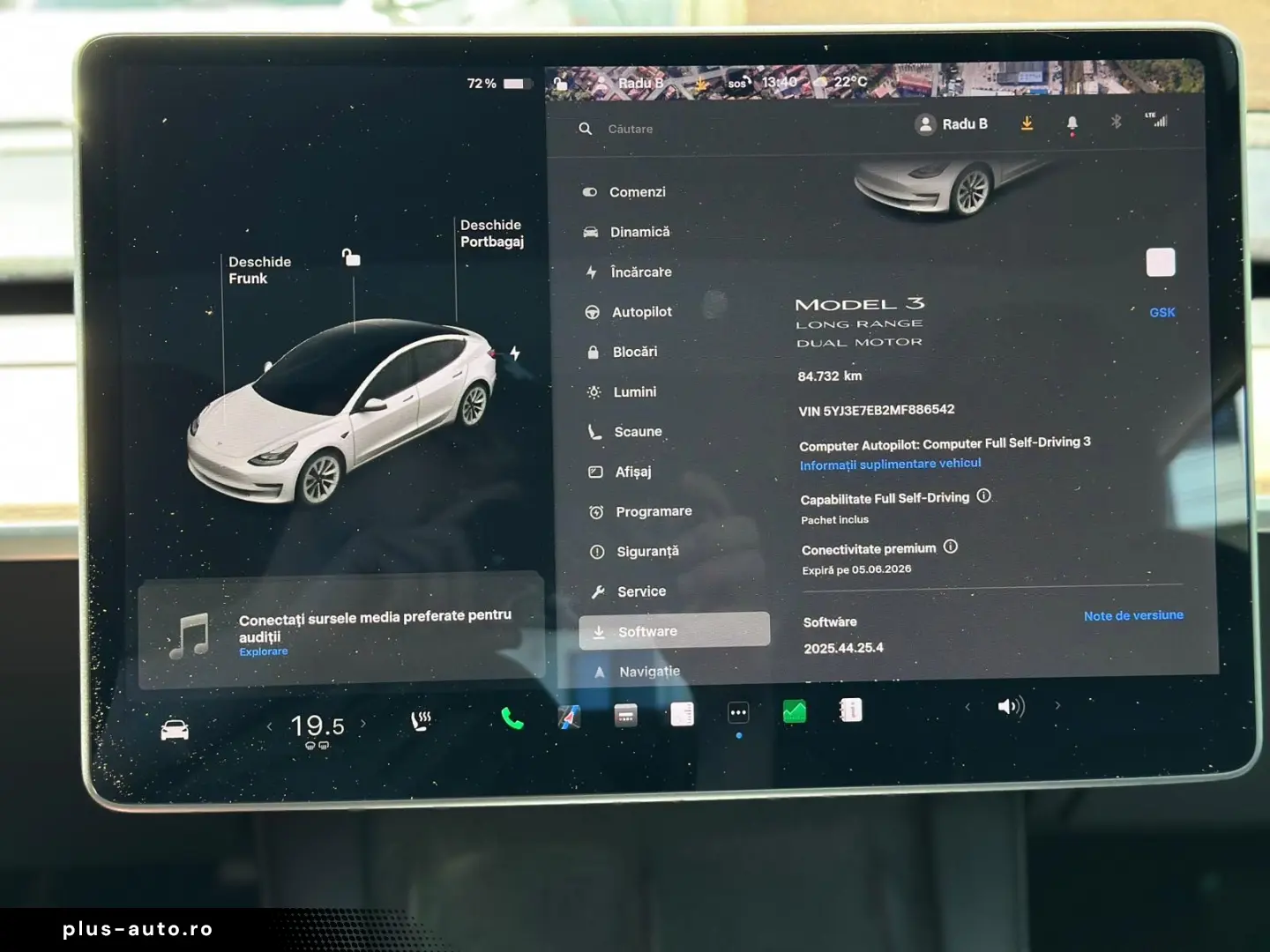Tap the SOS icon in status bar
Viewport: 1270px width, 952px height.
point(738,84)
